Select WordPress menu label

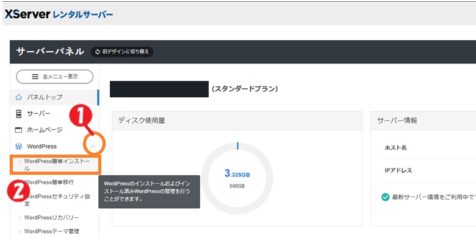click(x=42, y=147)
